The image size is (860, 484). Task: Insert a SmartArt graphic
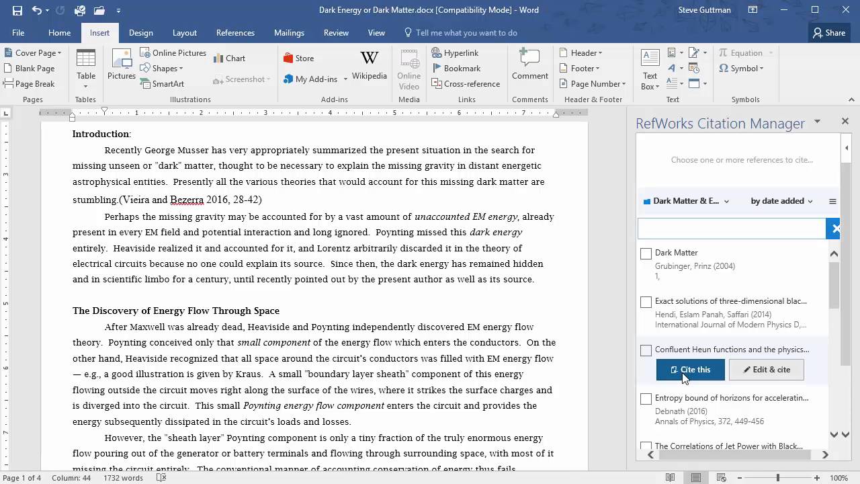click(x=163, y=83)
